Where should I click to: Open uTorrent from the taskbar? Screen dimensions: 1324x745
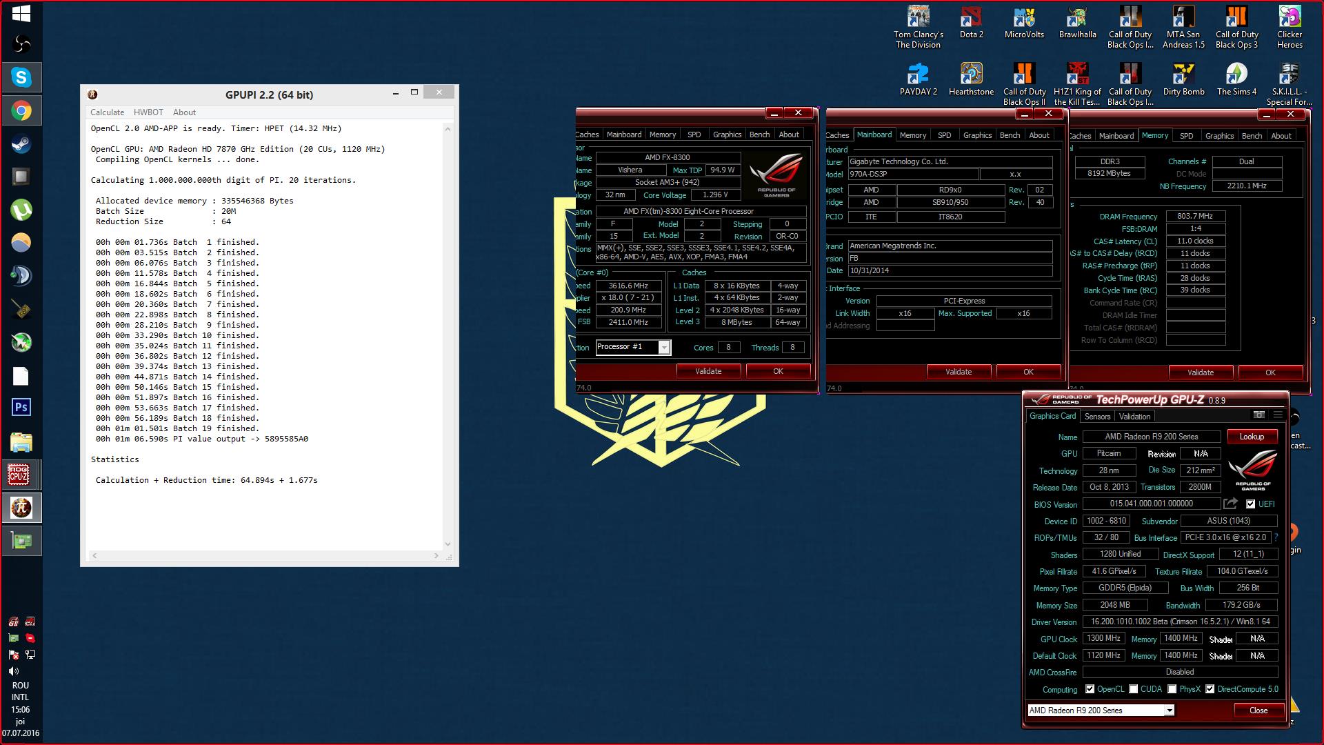(x=21, y=210)
